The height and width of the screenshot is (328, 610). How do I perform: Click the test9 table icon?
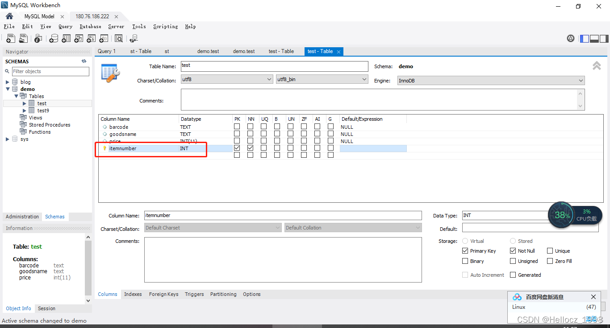32,111
